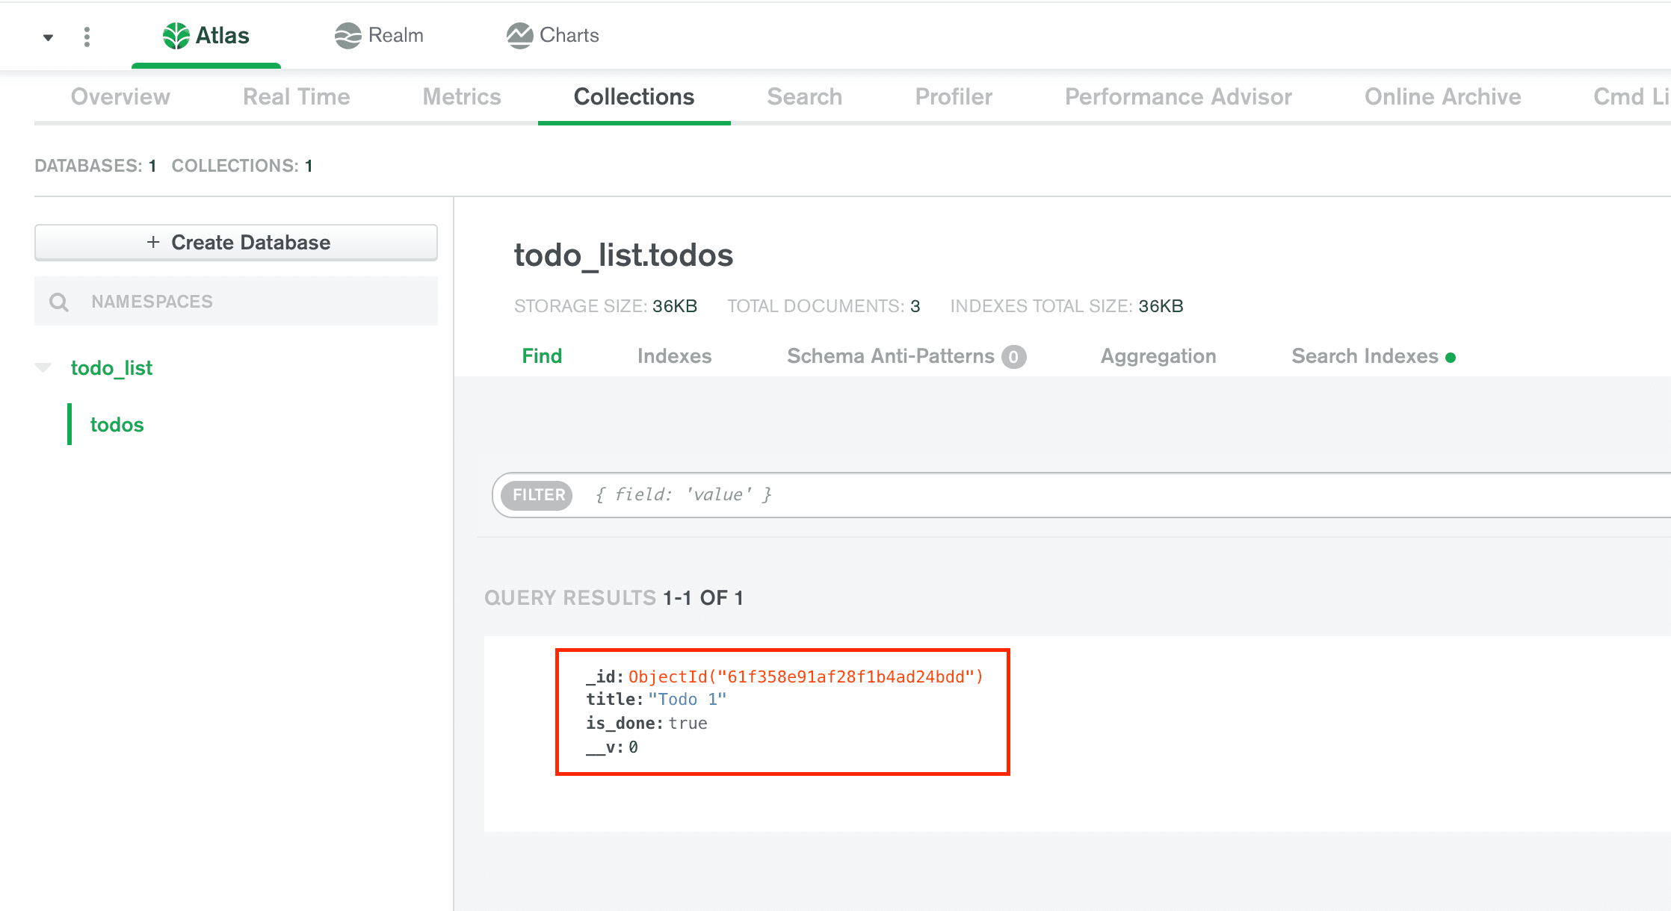Click the Storage Size 36KB value
This screenshot has width=1671, height=911.
pyautogui.click(x=674, y=306)
